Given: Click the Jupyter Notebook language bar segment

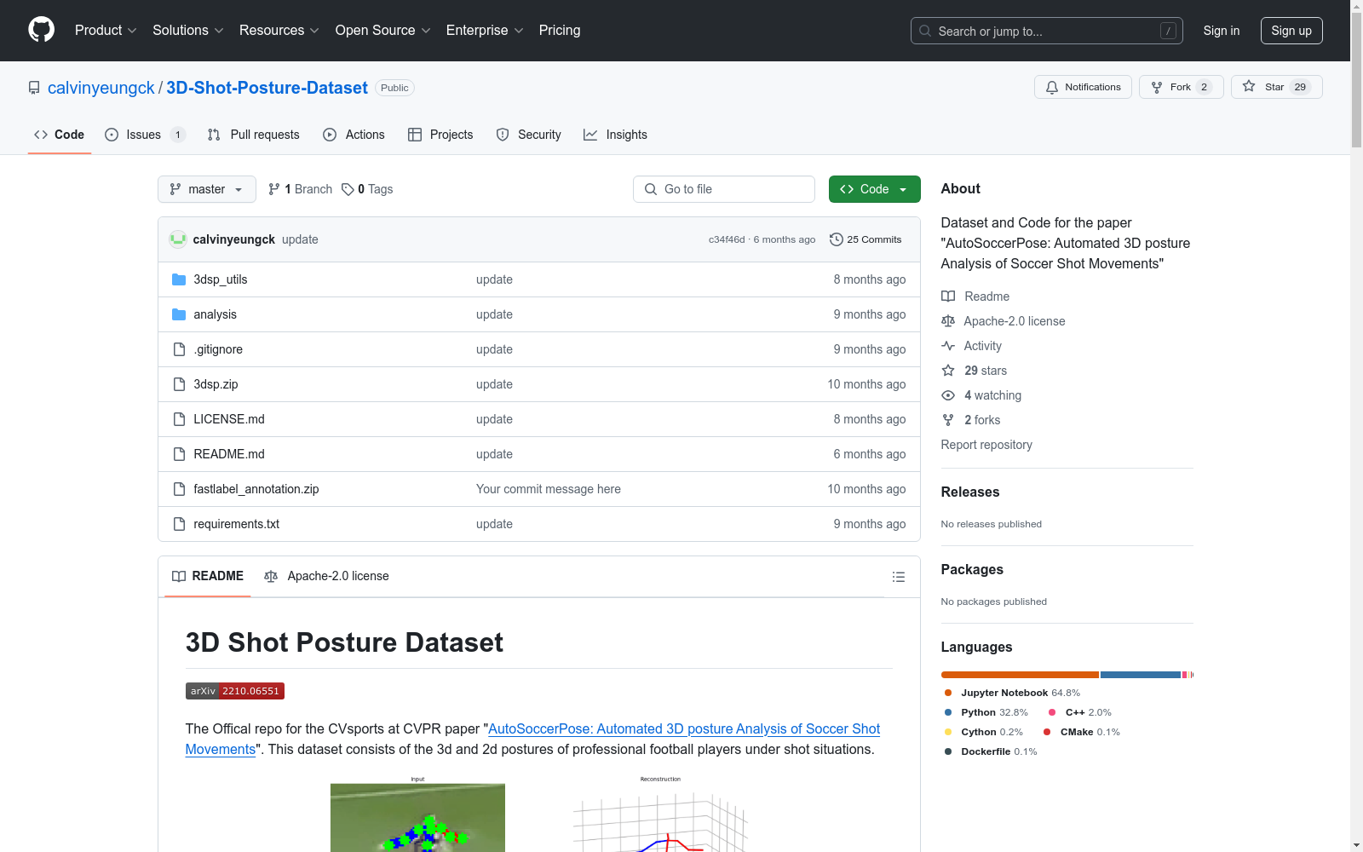Looking at the screenshot, I should (1020, 675).
